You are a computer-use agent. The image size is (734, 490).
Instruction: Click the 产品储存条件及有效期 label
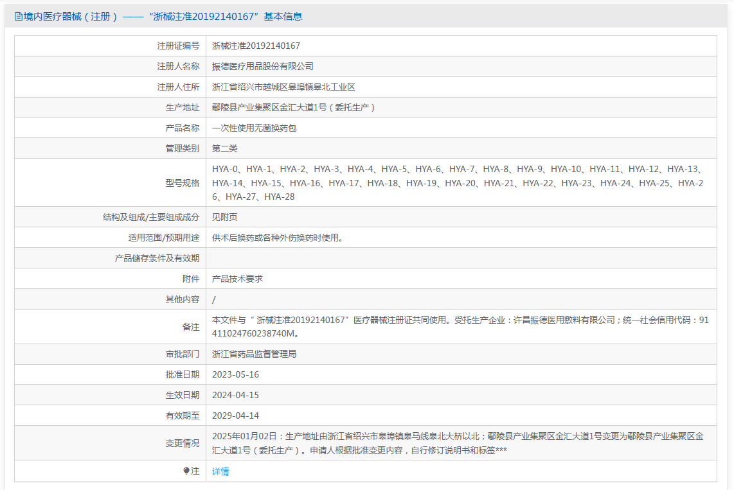[x=157, y=258]
